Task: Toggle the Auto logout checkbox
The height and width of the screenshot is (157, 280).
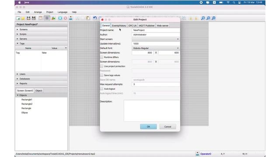Action: pyautogui.click(x=102, y=89)
